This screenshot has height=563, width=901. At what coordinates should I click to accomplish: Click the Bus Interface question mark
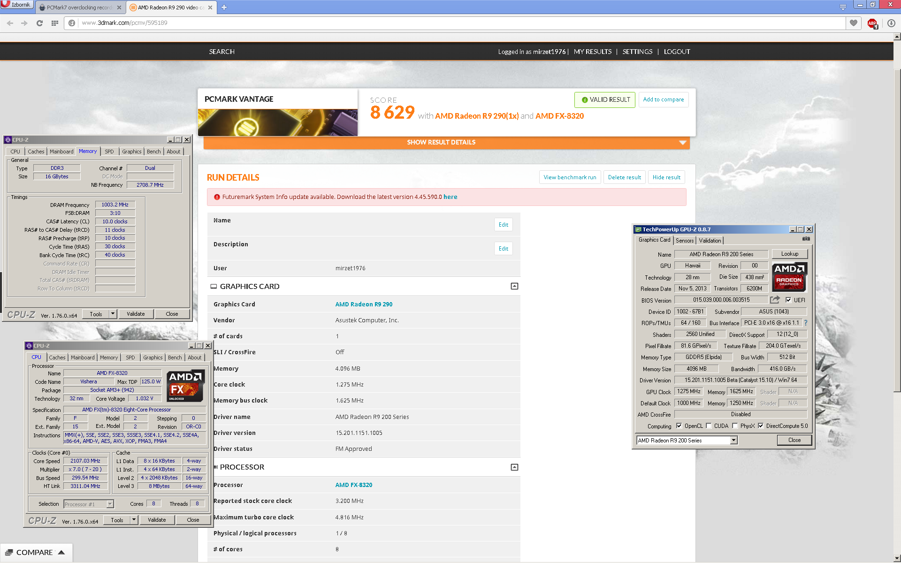(x=806, y=323)
